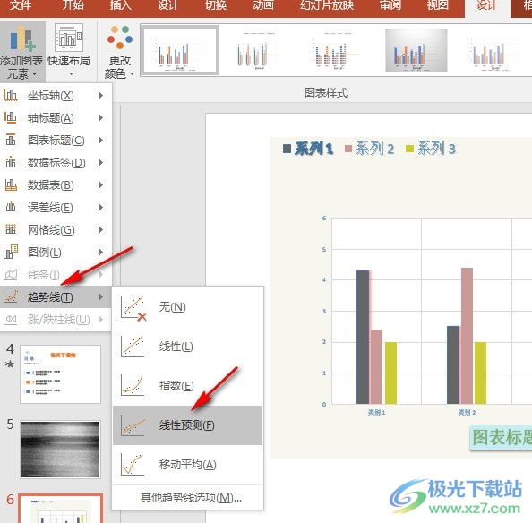Select slide 4 thumbnail in panel
This screenshot has width=532, height=523.
pyautogui.click(x=60, y=374)
